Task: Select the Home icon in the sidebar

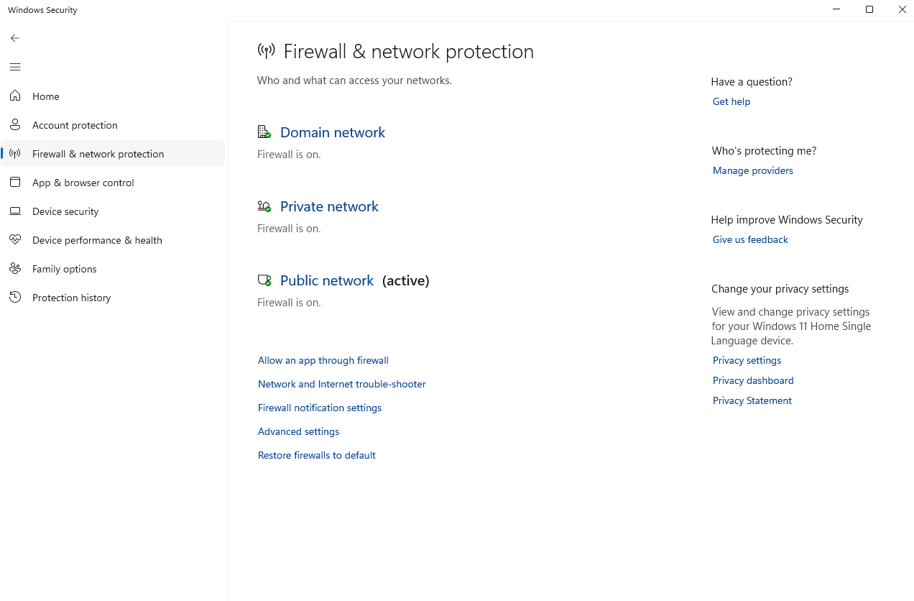Action: [14, 96]
